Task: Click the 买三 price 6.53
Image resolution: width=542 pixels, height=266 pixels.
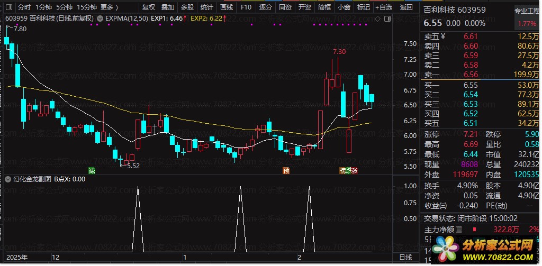Action: 471,104
